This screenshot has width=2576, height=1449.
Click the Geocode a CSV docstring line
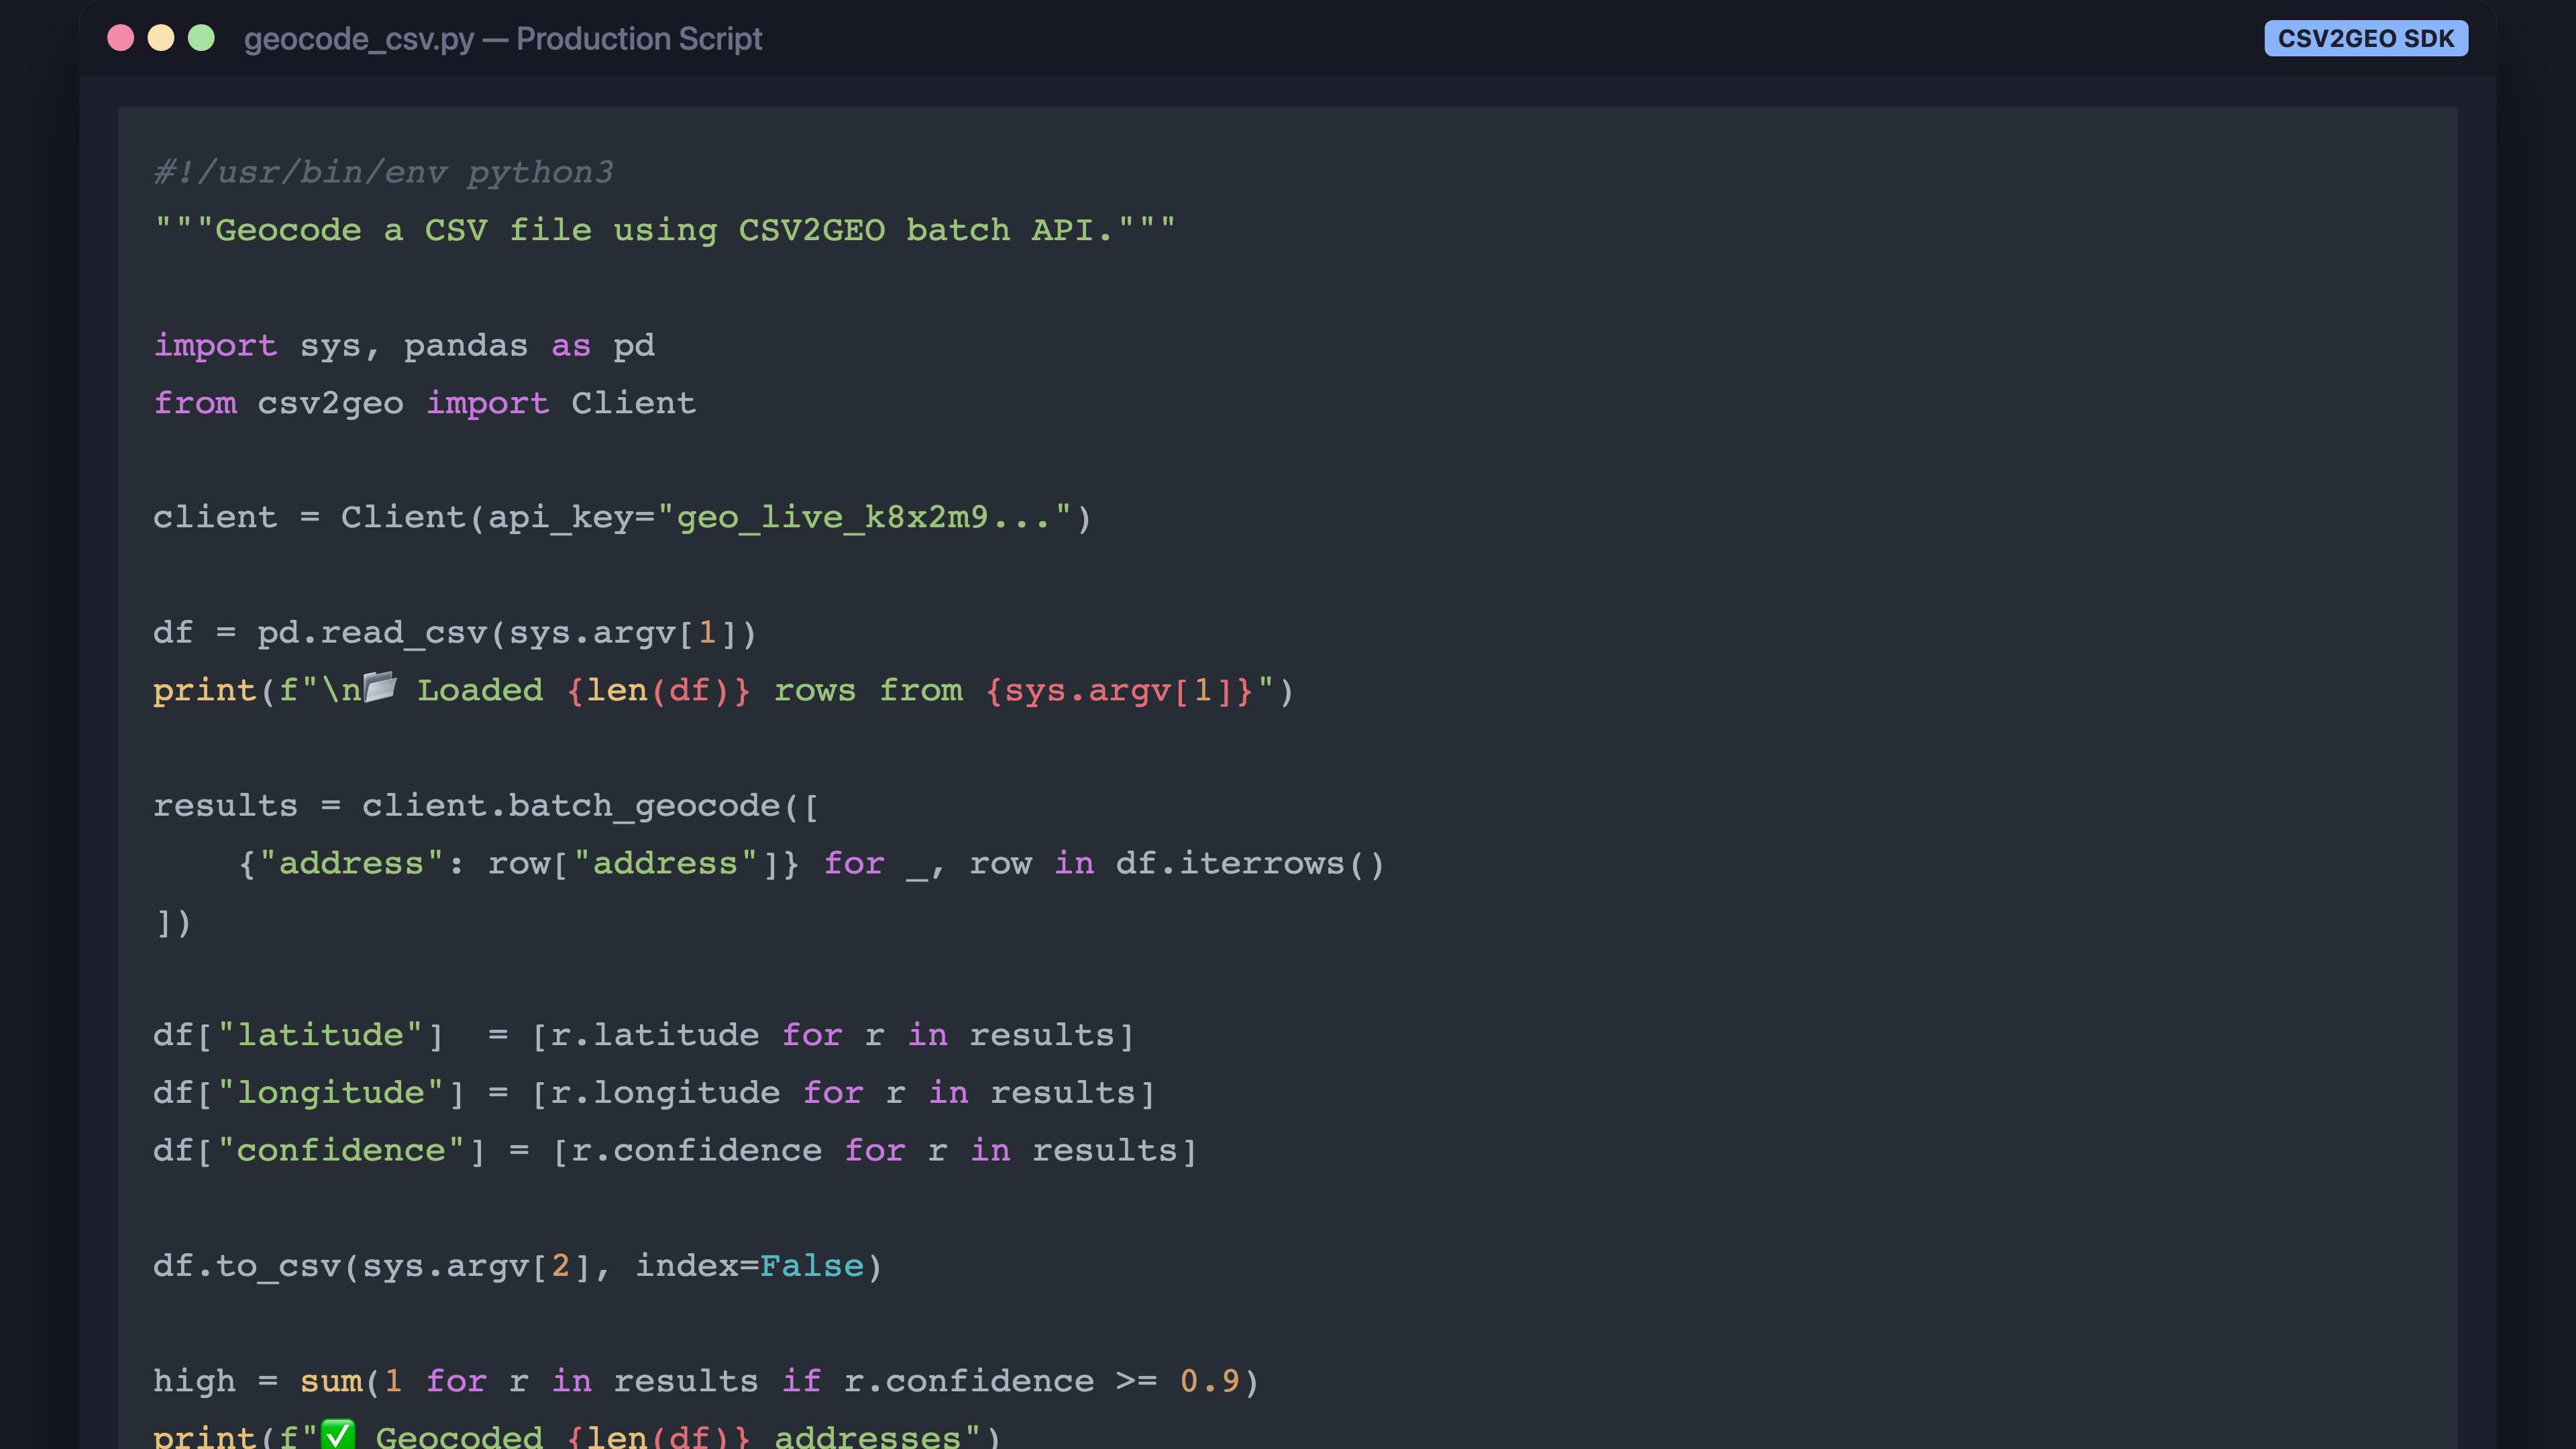665,230
